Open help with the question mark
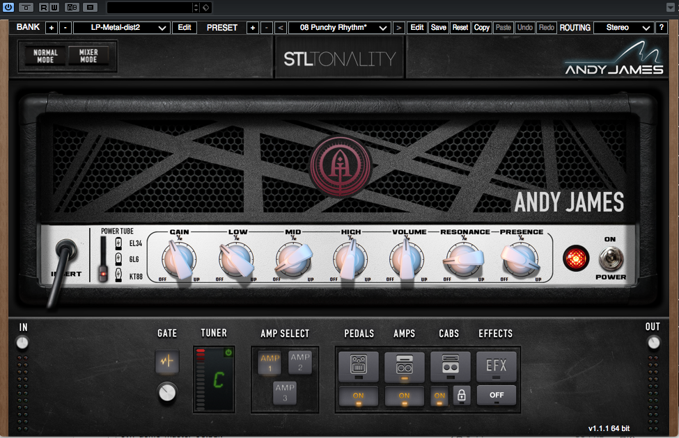The image size is (679, 438). pos(661,27)
